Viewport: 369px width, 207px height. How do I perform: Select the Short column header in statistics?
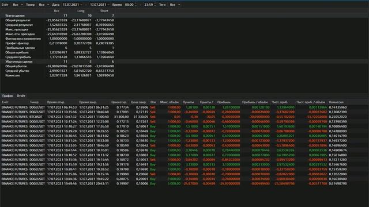point(104,11)
